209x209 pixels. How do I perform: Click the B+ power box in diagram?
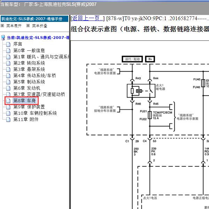coord(150,59)
